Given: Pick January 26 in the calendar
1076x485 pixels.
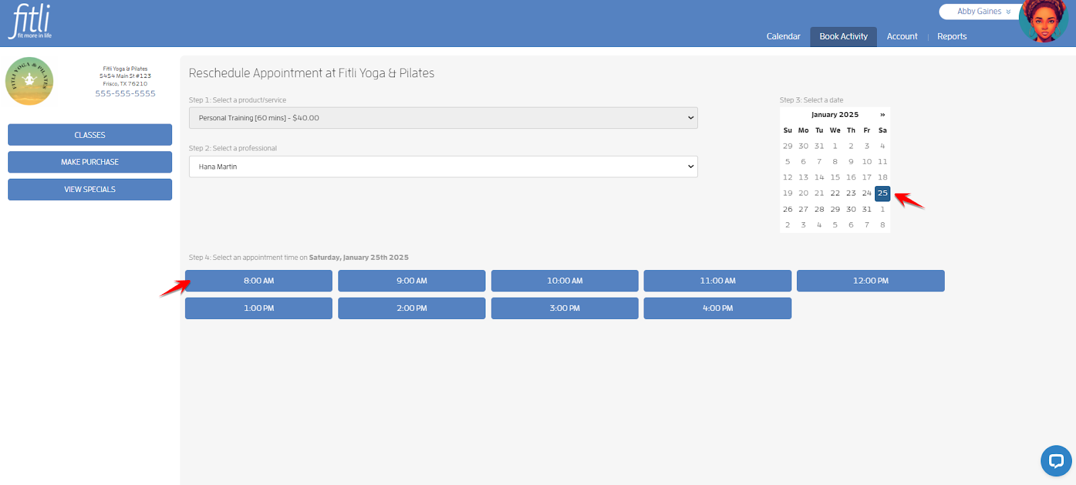Looking at the screenshot, I should [787, 209].
